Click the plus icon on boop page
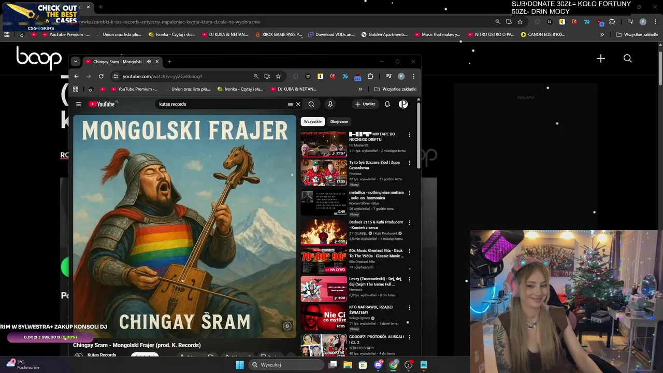This screenshot has width=663, height=373. [601, 59]
